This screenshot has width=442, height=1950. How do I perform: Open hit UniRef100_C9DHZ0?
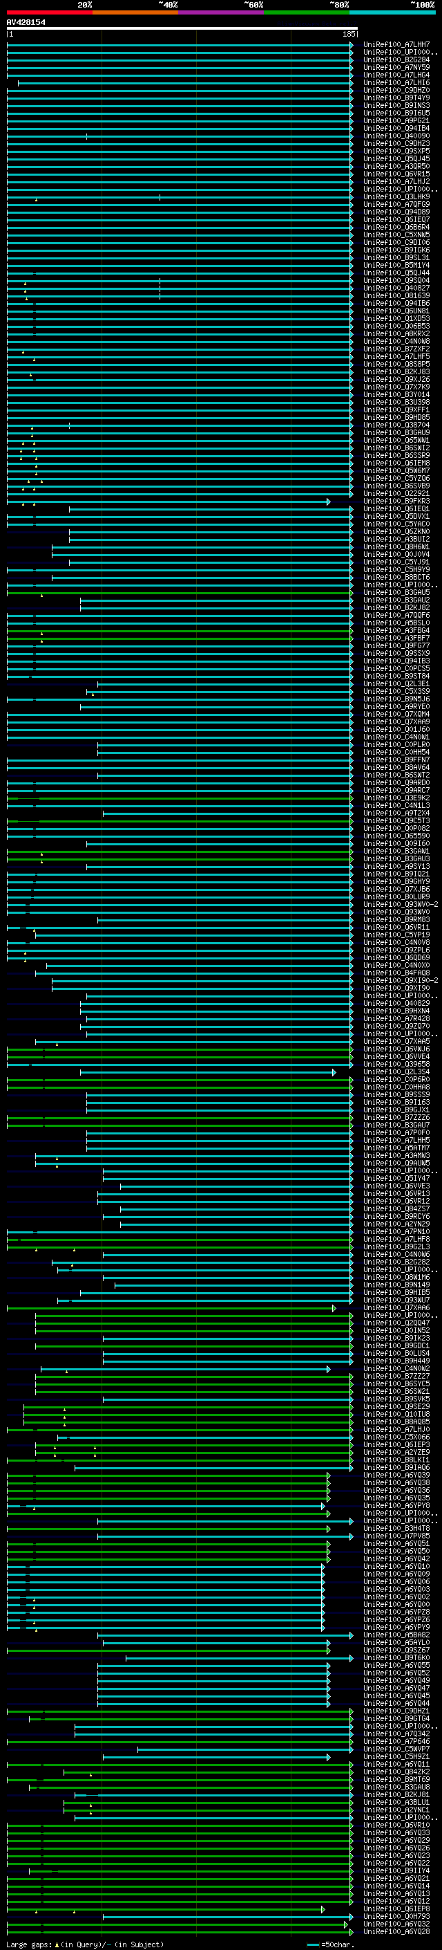396,90
